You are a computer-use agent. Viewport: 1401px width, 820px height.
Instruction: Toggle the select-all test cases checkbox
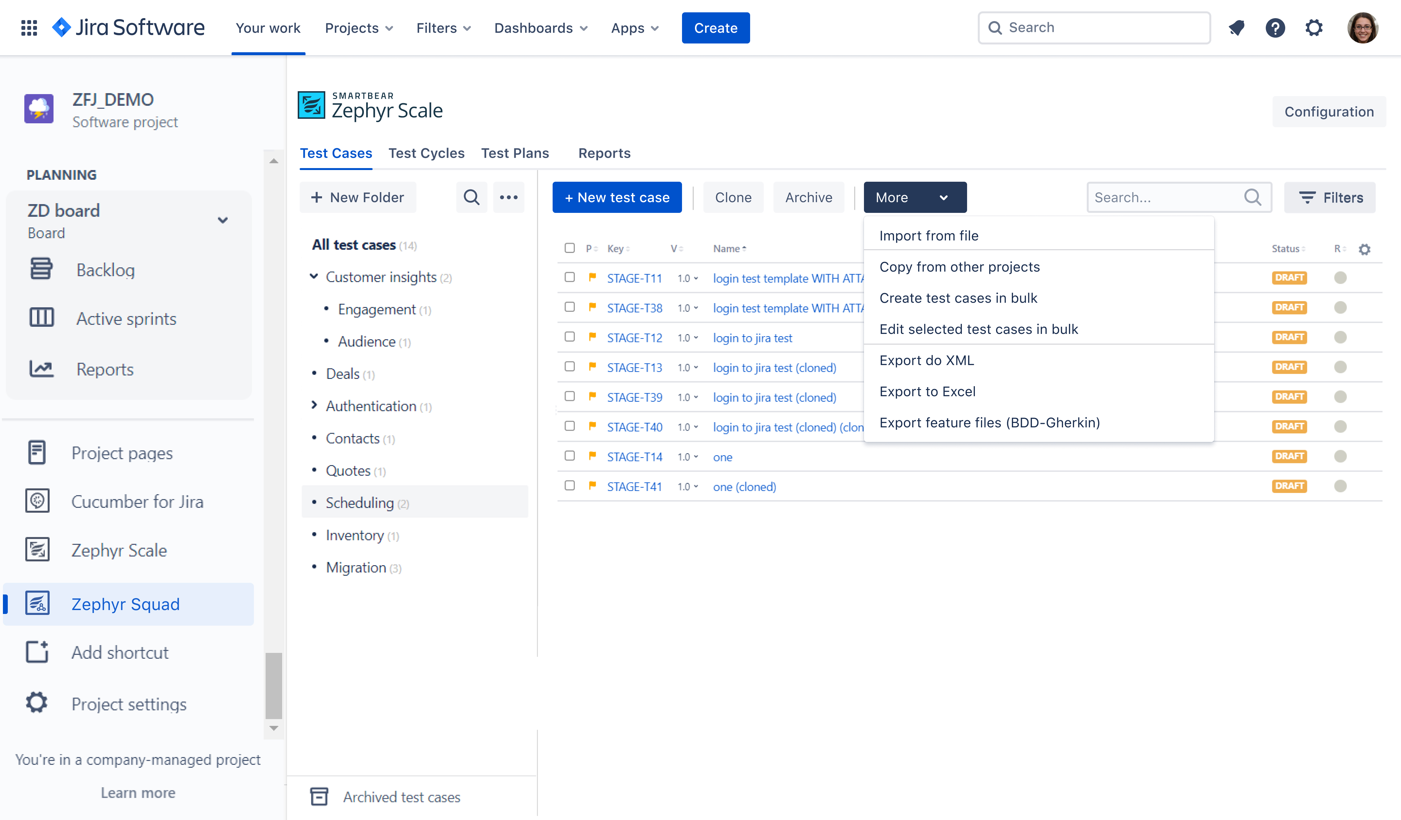coord(569,248)
